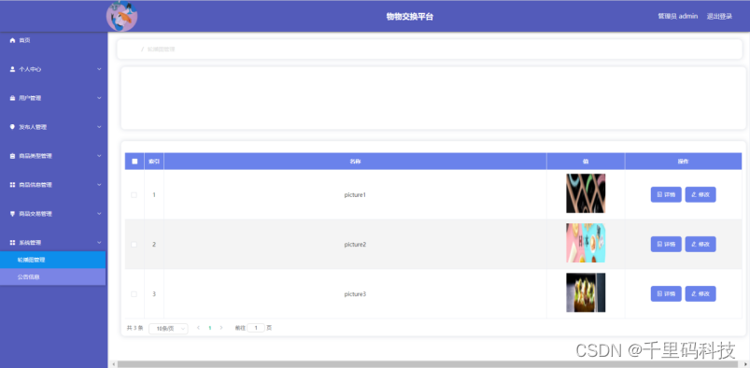Open picture3 thumbnail image
This screenshot has height=368, width=750.
(x=586, y=292)
